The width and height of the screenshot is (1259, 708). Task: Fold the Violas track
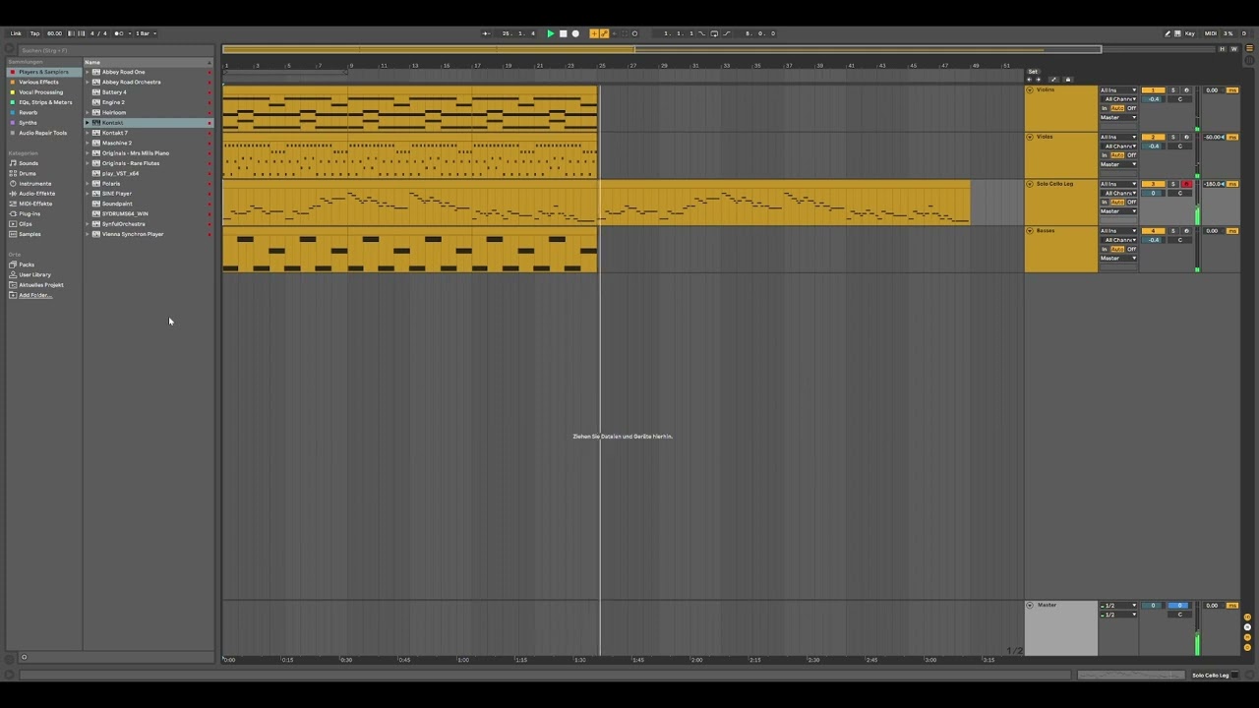pos(1030,137)
